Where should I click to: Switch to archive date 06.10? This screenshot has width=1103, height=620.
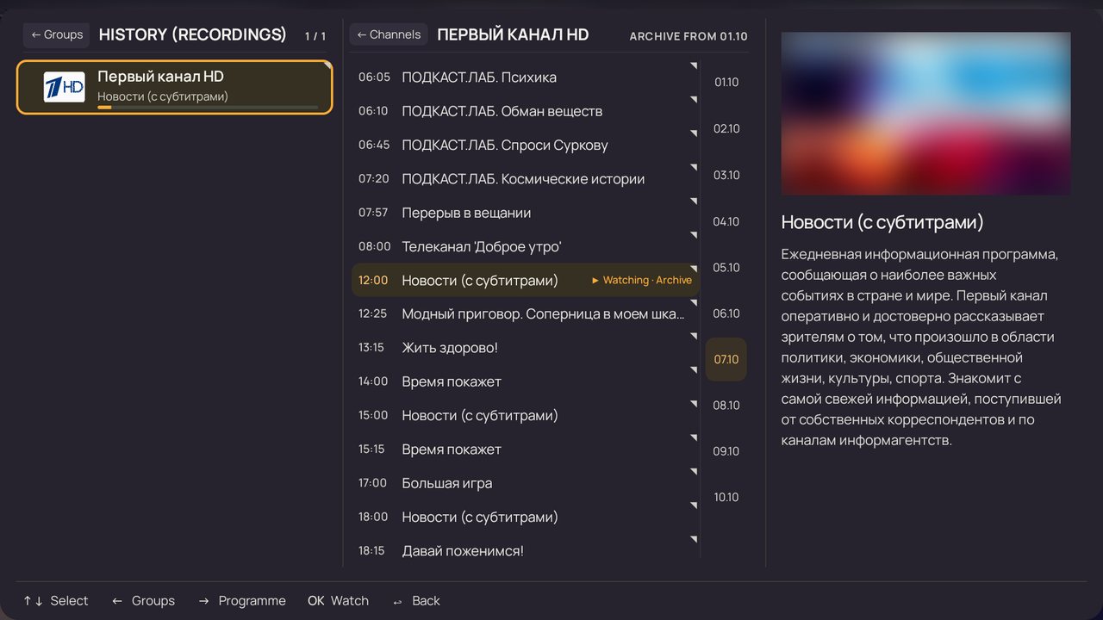coord(726,314)
